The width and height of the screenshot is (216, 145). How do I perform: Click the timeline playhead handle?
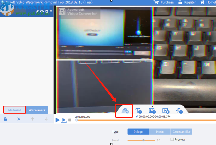[x=76, y=120]
